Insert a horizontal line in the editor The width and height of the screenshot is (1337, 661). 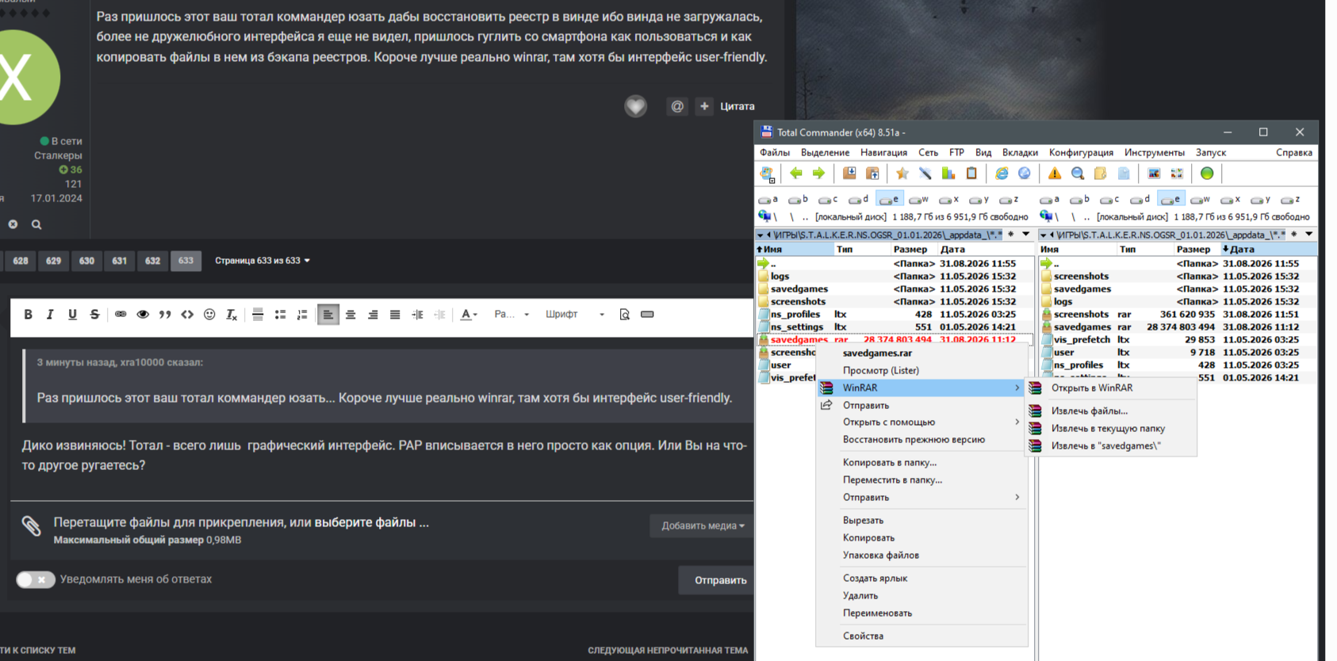tap(258, 315)
